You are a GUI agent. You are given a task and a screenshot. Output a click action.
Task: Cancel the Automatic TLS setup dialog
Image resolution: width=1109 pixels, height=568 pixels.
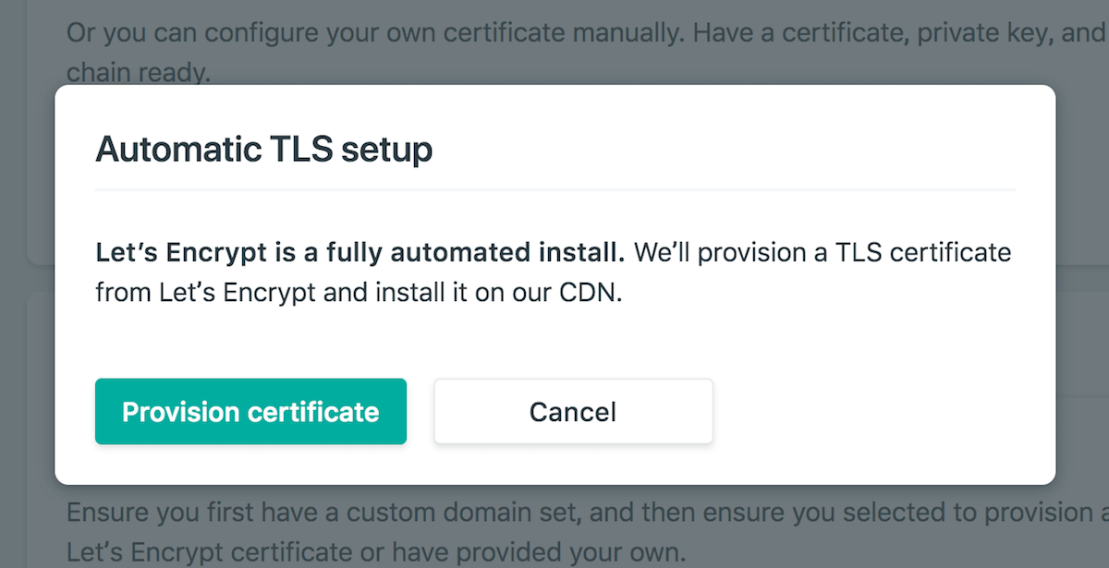pyautogui.click(x=573, y=412)
